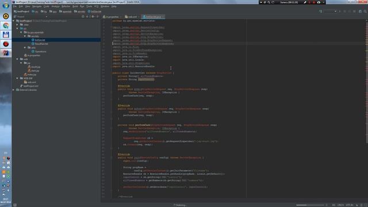Open the Build project toolbar icon

[320, 11]
